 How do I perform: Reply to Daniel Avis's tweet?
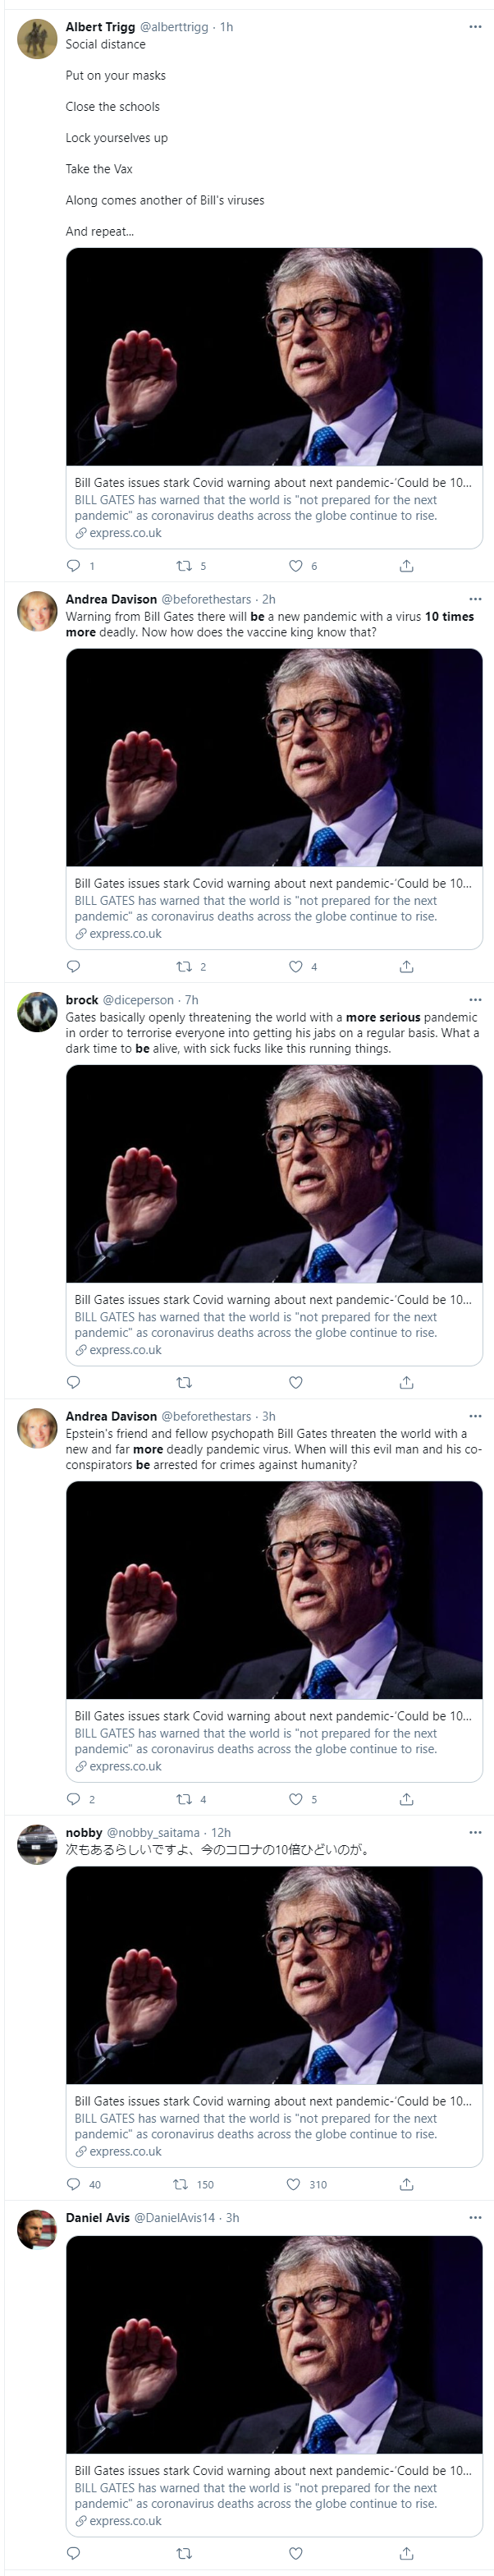[x=73, y=2553]
